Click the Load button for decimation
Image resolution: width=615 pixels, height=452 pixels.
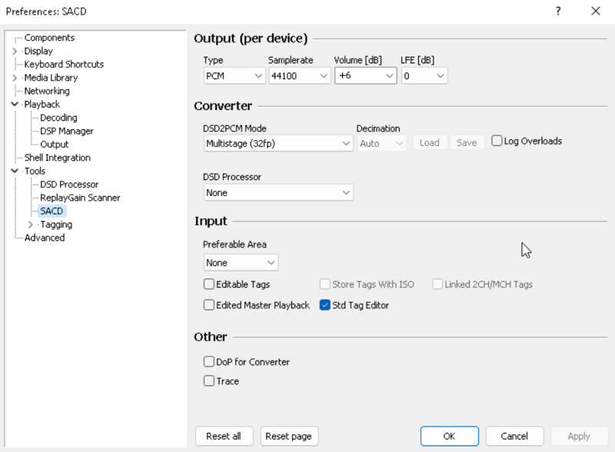coord(430,142)
